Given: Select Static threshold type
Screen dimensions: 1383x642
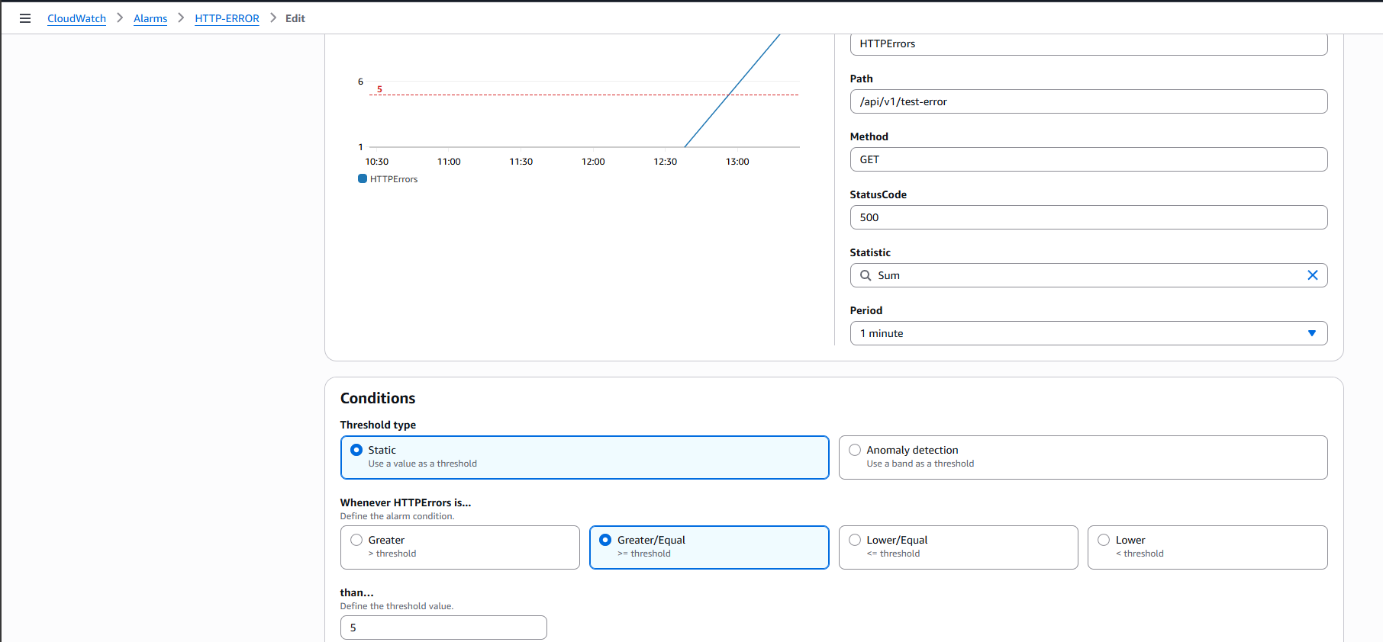Looking at the screenshot, I should point(356,451).
